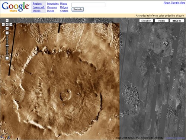Pan the map left with arrow icon

[x=3, y=24]
